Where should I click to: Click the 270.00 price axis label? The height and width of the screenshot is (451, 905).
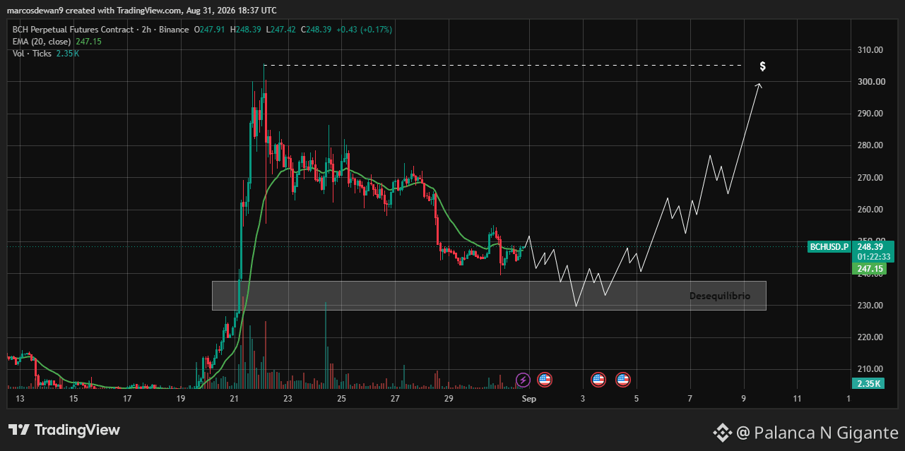[870, 178]
